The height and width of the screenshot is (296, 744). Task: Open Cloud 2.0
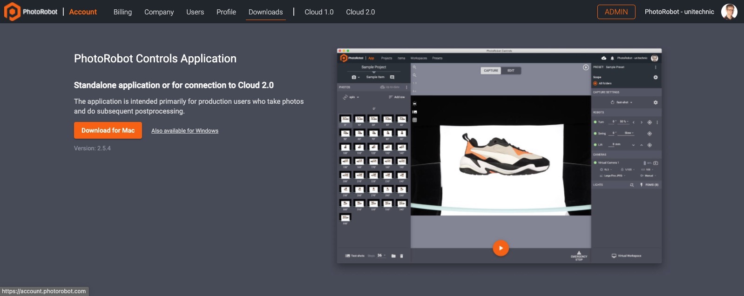(360, 12)
